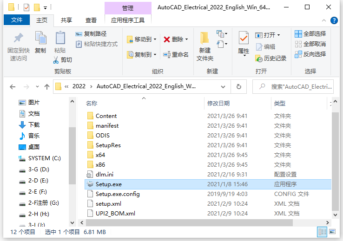The image size is (343, 241).
Task: Click Select none (全部取消)
Action: pos(310,44)
